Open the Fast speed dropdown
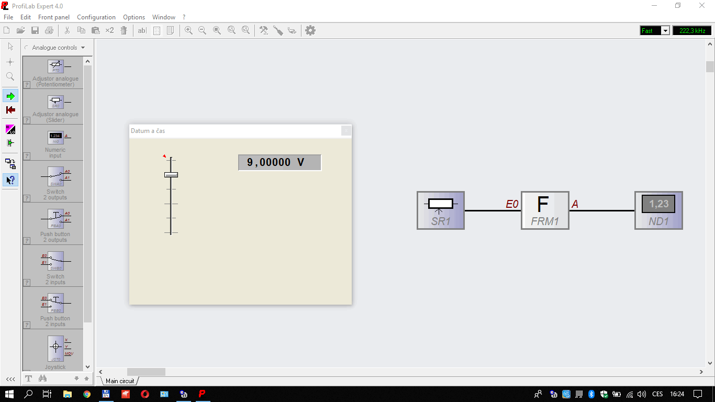Screen dimensions: 715x402 point(665,30)
